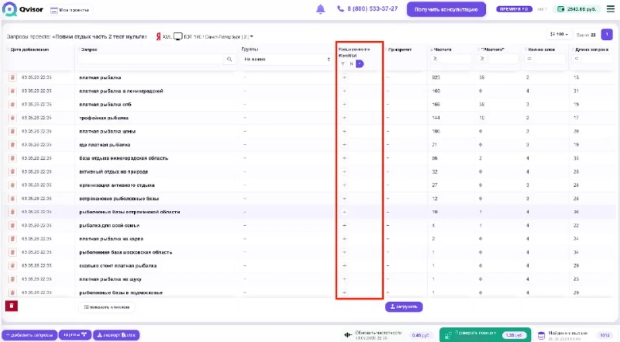Click the «загрузить» button
620x342 pixels.
404,307
